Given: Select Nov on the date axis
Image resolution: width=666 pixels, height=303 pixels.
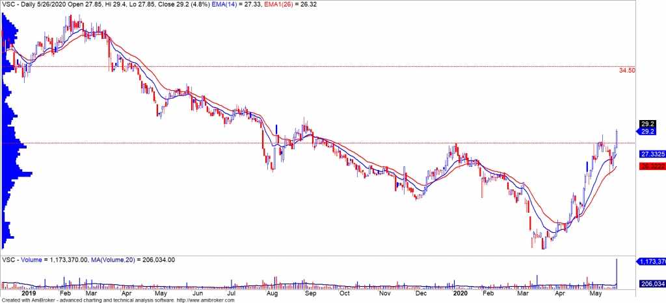Looking at the screenshot, I should pyautogui.click(x=384, y=293).
